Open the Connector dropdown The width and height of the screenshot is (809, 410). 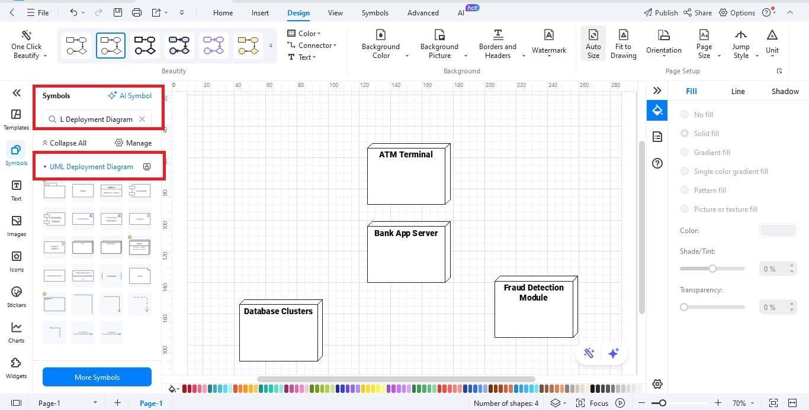pos(312,45)
